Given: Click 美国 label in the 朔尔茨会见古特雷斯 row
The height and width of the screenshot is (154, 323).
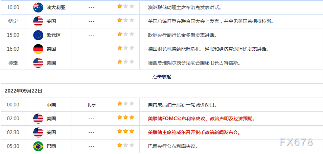Looking at the screenshot, I should pyautogui.click(x=51, y=63).
